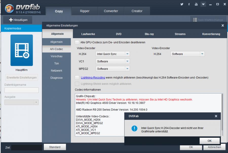This screenshot has height=153, width=228.
Task: Select Vorschau in the settings sidebar
Action: 56,56
